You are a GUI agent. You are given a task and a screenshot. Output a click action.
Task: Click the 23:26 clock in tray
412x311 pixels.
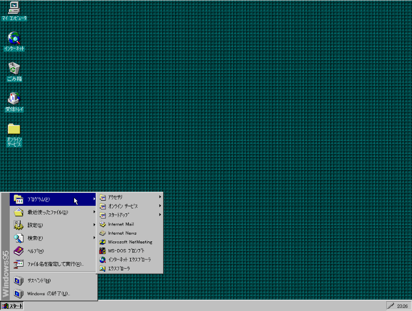(402, 306)
